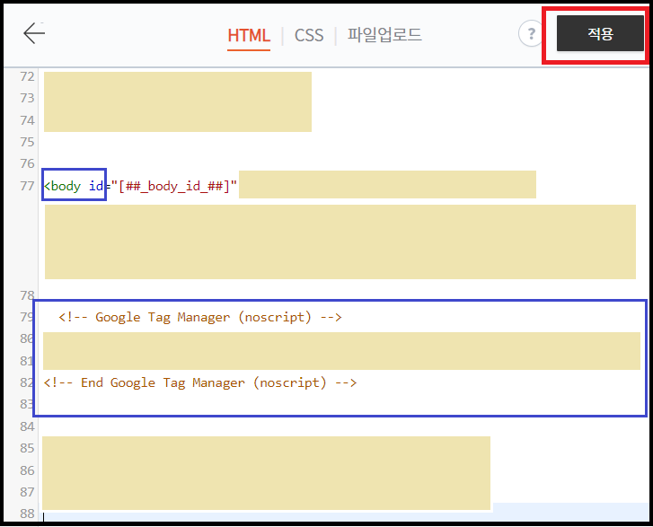This screenshot has height=527, width=653.
Task: Click line number 75 in the gutter
Action: coord(27,142)
